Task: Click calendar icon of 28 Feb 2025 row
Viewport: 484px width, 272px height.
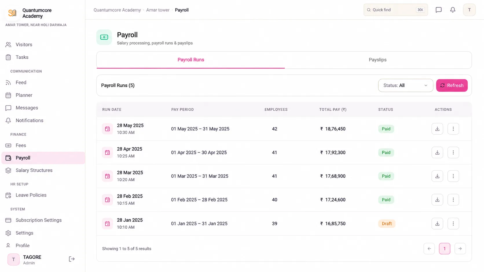Action: pyautogui.click(x=107, y=200)
